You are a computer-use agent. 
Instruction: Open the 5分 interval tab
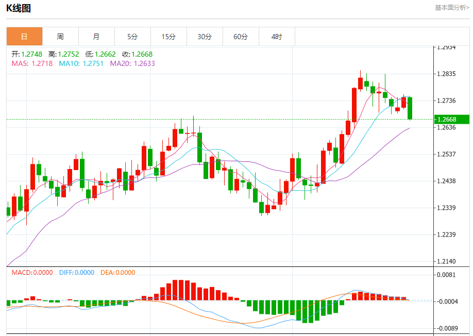point(132,37)
